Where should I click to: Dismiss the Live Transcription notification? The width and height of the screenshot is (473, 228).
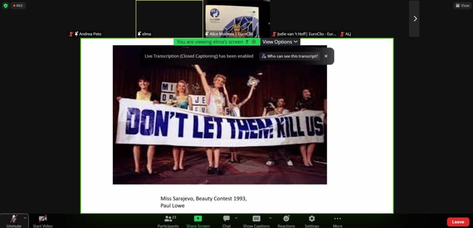pos(326,56)
